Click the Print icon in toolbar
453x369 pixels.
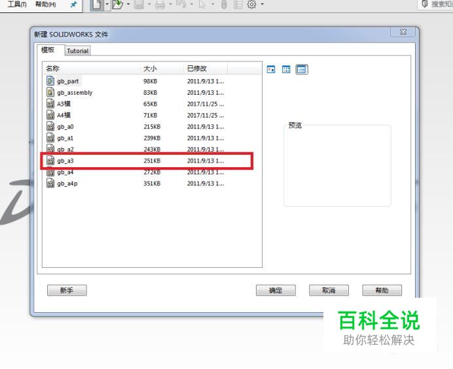(160, 4)
